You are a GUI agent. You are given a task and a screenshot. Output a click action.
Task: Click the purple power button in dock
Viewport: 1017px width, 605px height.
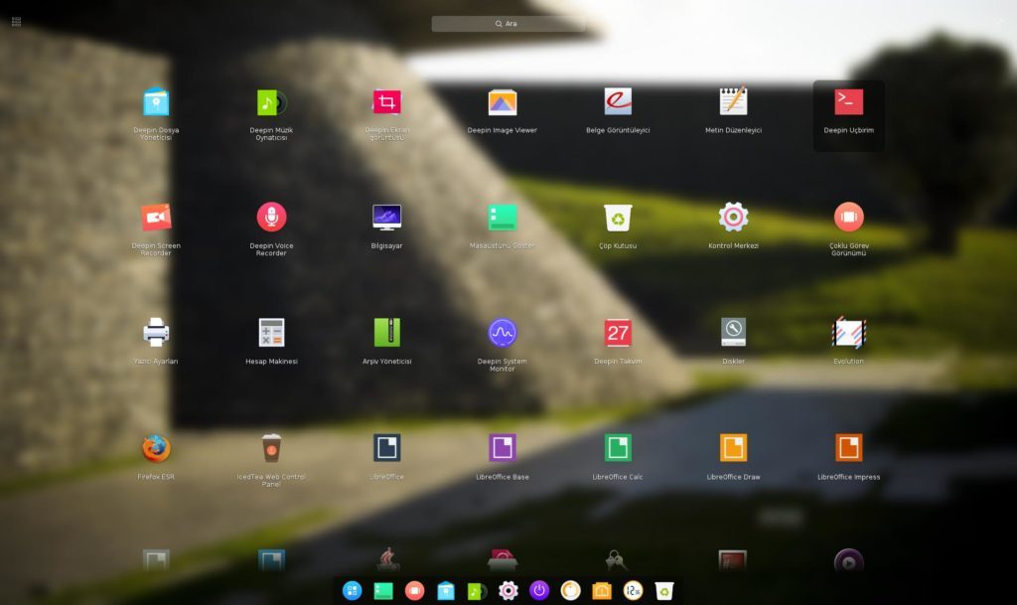click(x=539, y=591)
